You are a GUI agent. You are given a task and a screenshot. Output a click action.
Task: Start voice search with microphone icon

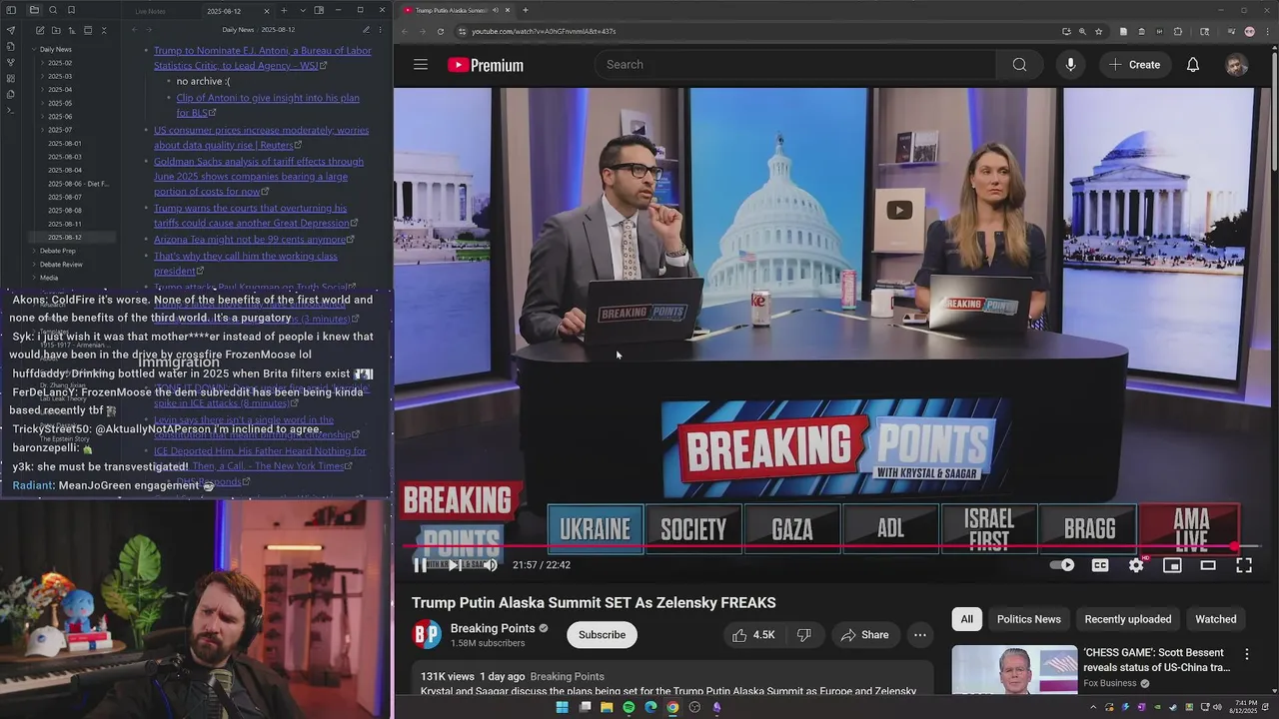[1070, 65]
